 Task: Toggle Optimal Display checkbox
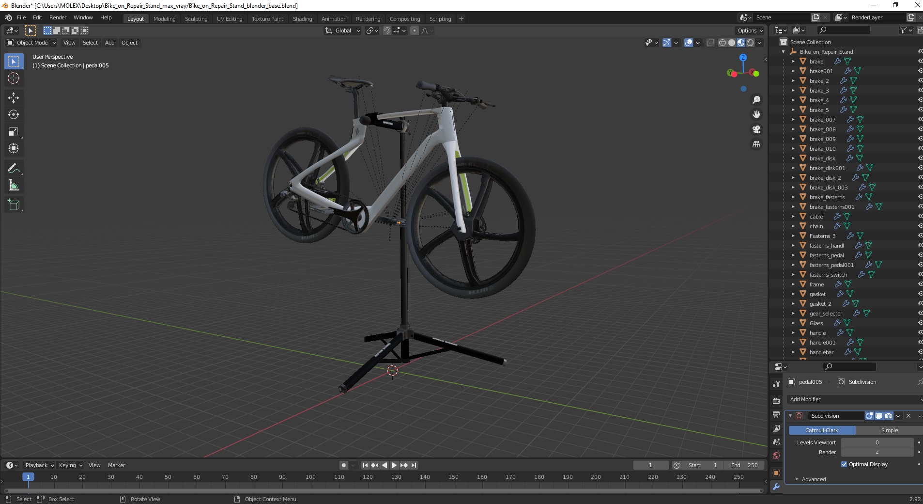tap(844, 464)
